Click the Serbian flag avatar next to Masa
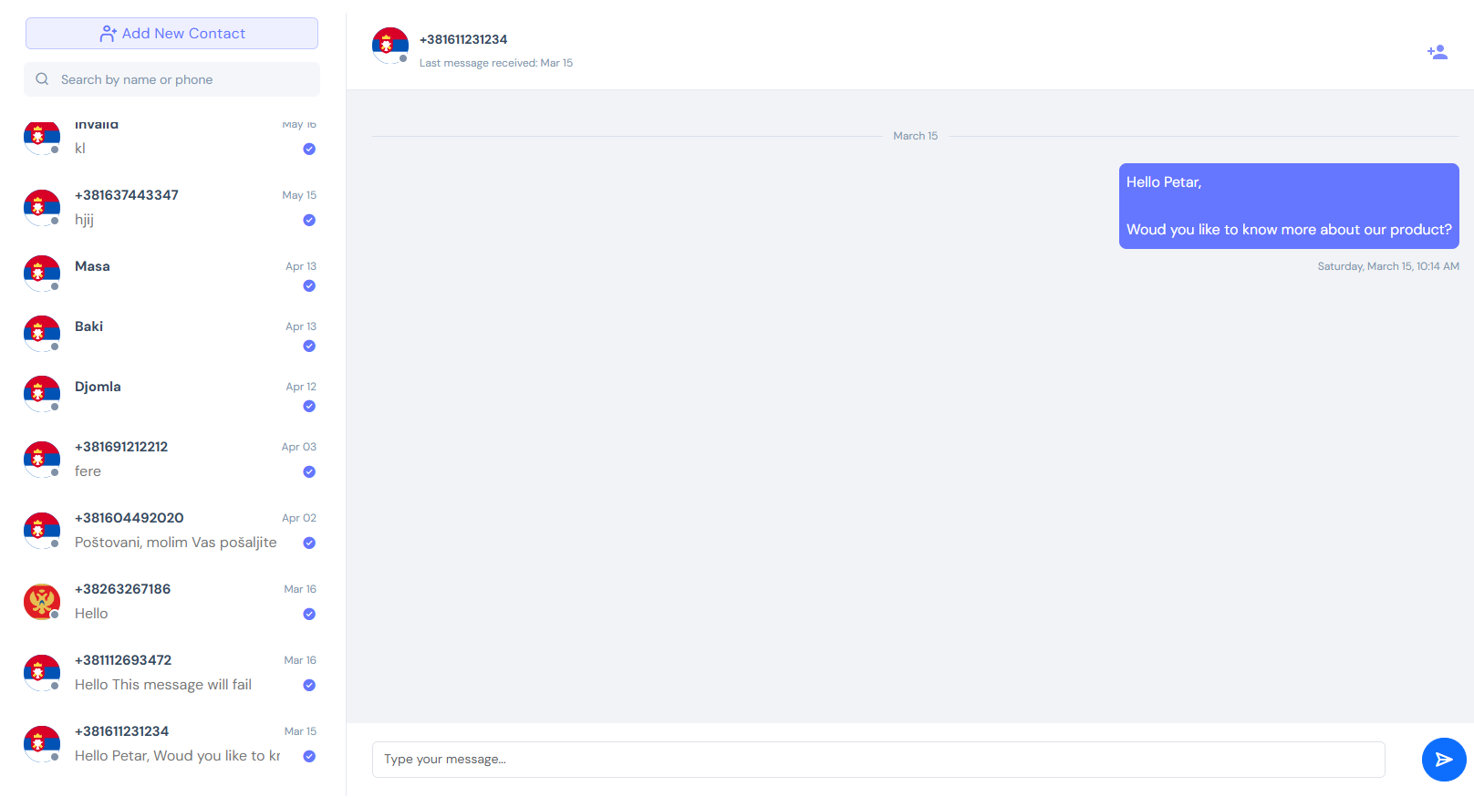 pyautogui.click(x=42, y=273)
